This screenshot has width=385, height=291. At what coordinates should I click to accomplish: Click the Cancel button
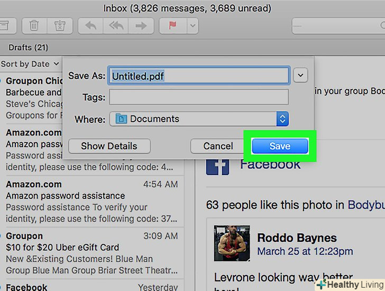pos(218,146)
